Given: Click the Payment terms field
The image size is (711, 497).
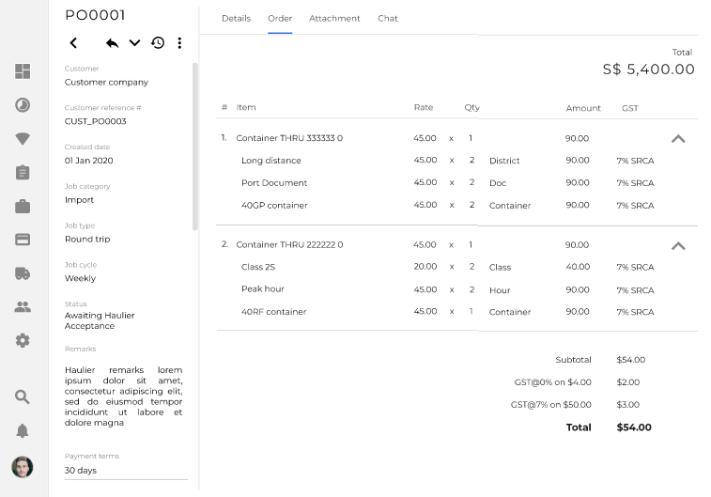Looking at the screenshot, I should pos(126,470).
